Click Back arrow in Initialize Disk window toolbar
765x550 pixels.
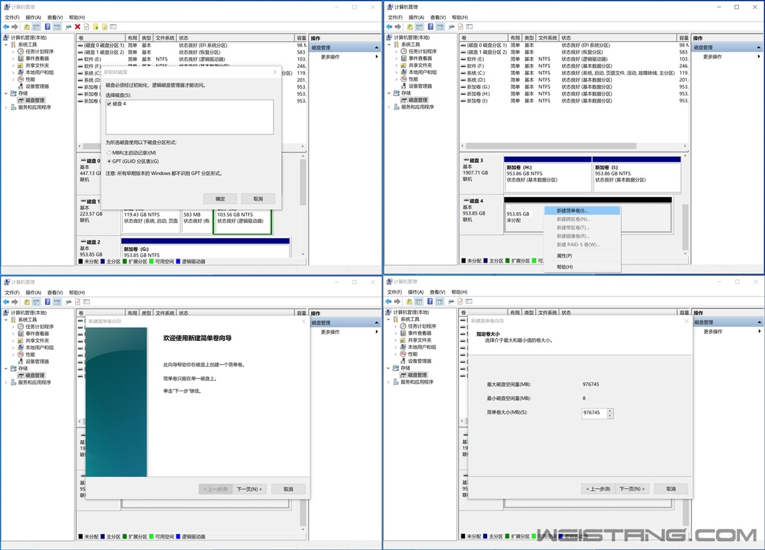pyautogui.click(x=6, y=27)
